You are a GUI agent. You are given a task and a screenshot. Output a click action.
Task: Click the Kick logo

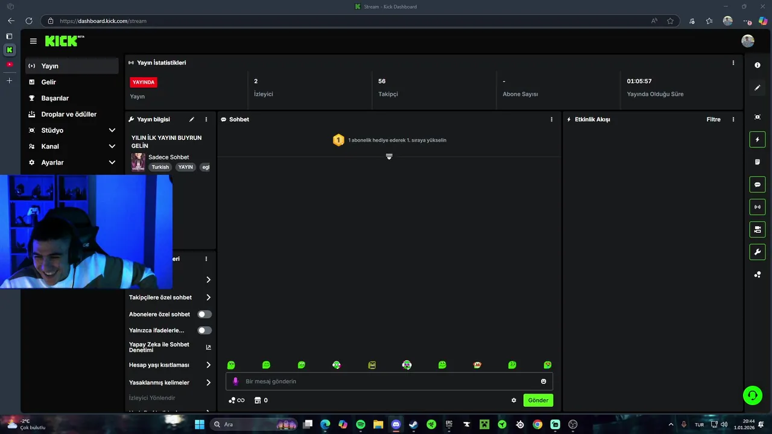click(64, 41)
